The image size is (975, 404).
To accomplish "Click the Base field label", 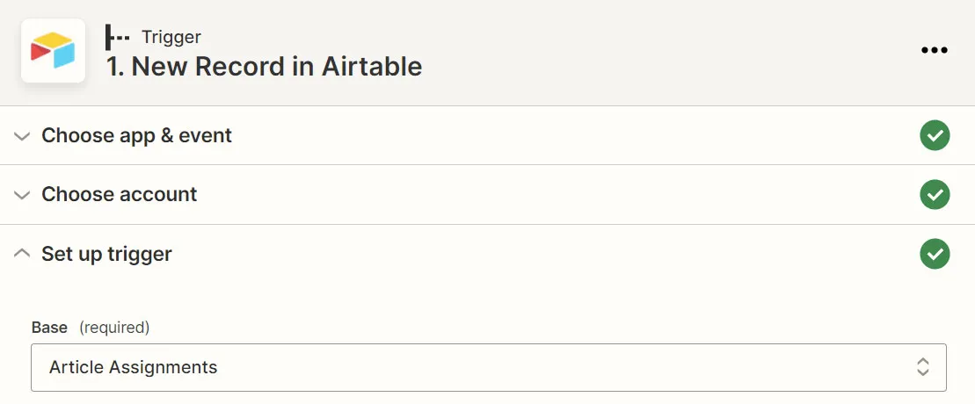I will pos(49,328).
